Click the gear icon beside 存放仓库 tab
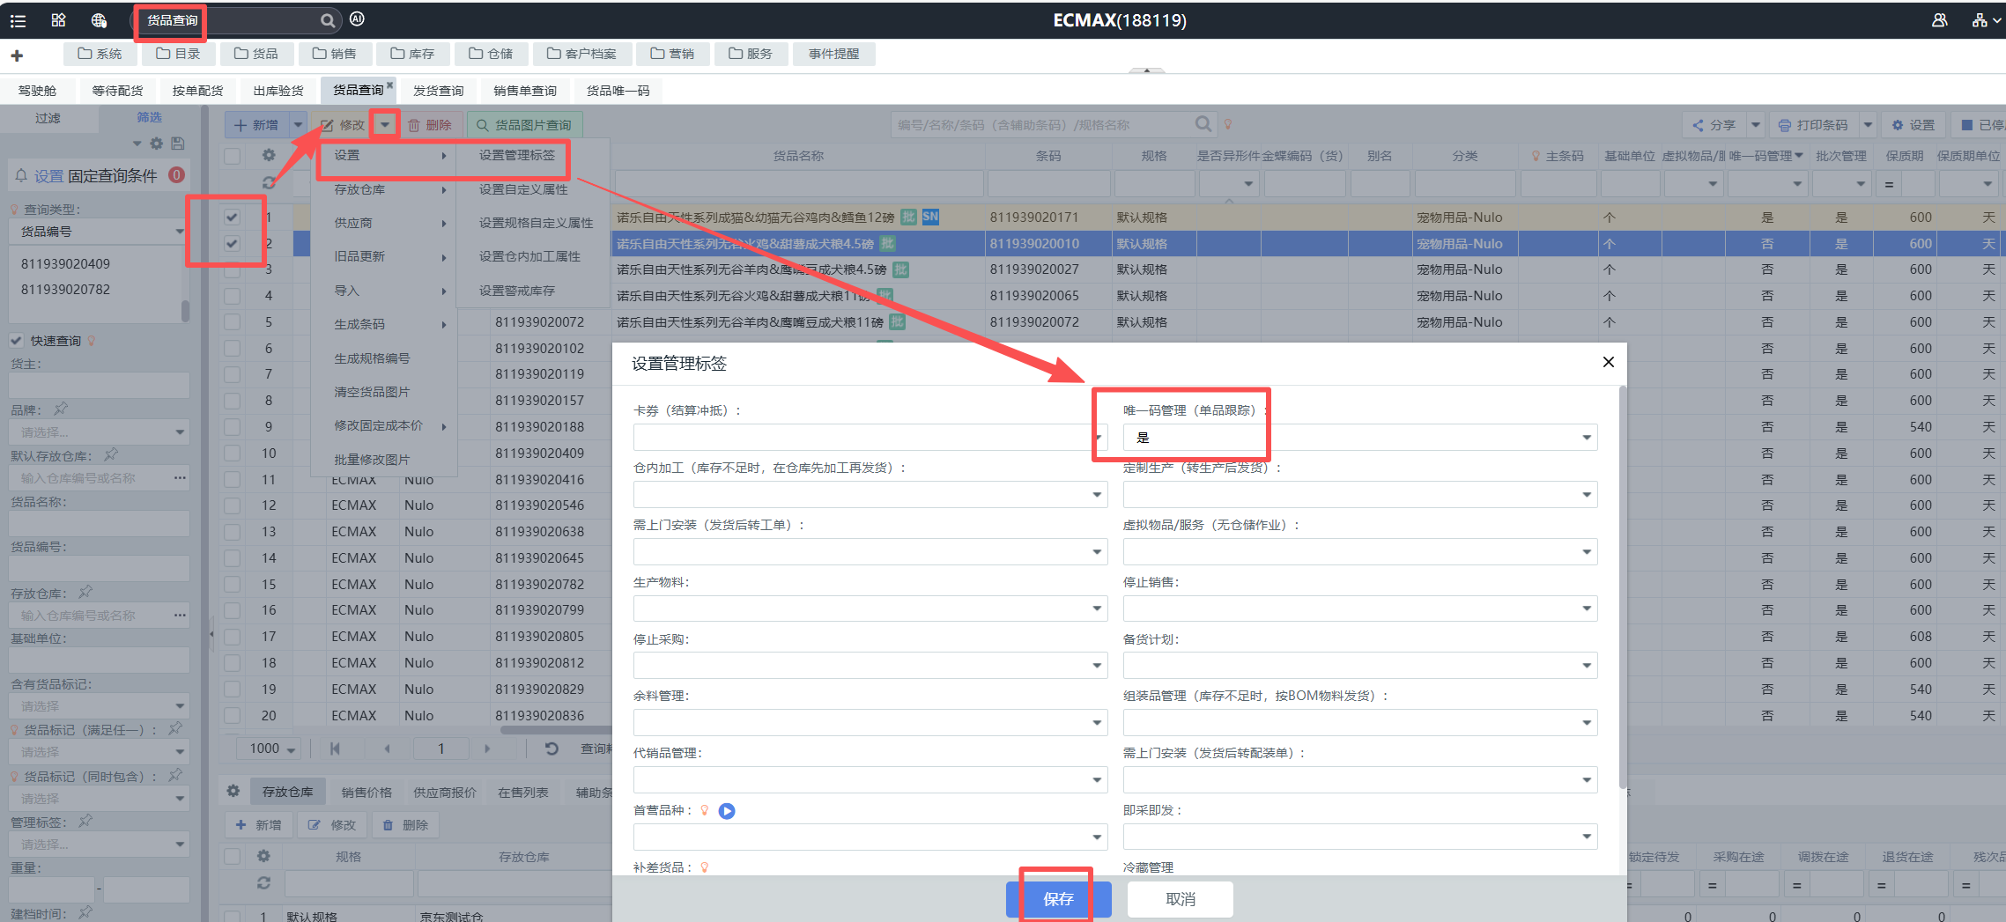 [x=233, y=791]
